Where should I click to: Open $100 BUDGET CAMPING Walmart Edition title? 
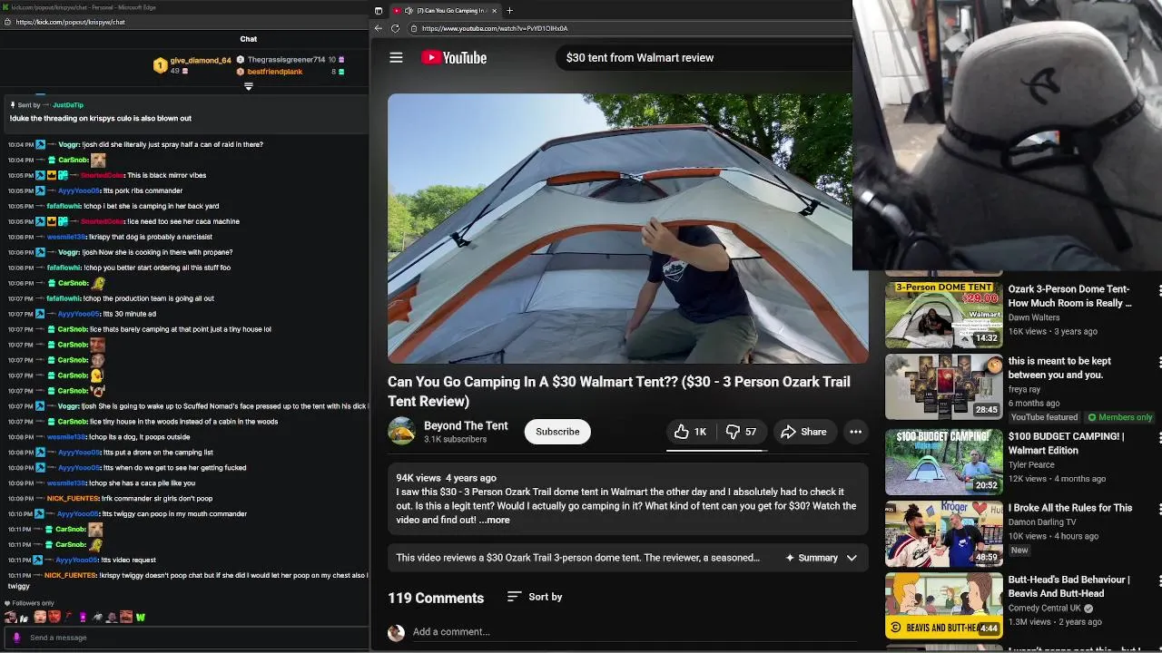click(1067, 443)
